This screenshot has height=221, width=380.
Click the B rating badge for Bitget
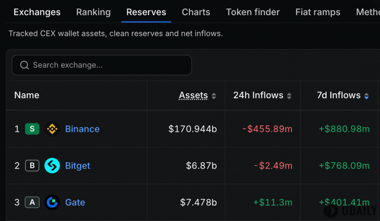pyautogui.click(x=32, y=166)
